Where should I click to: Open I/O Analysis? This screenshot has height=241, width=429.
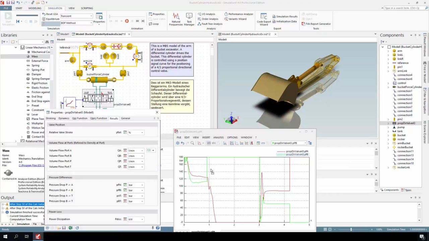click(x=206, y=14)
